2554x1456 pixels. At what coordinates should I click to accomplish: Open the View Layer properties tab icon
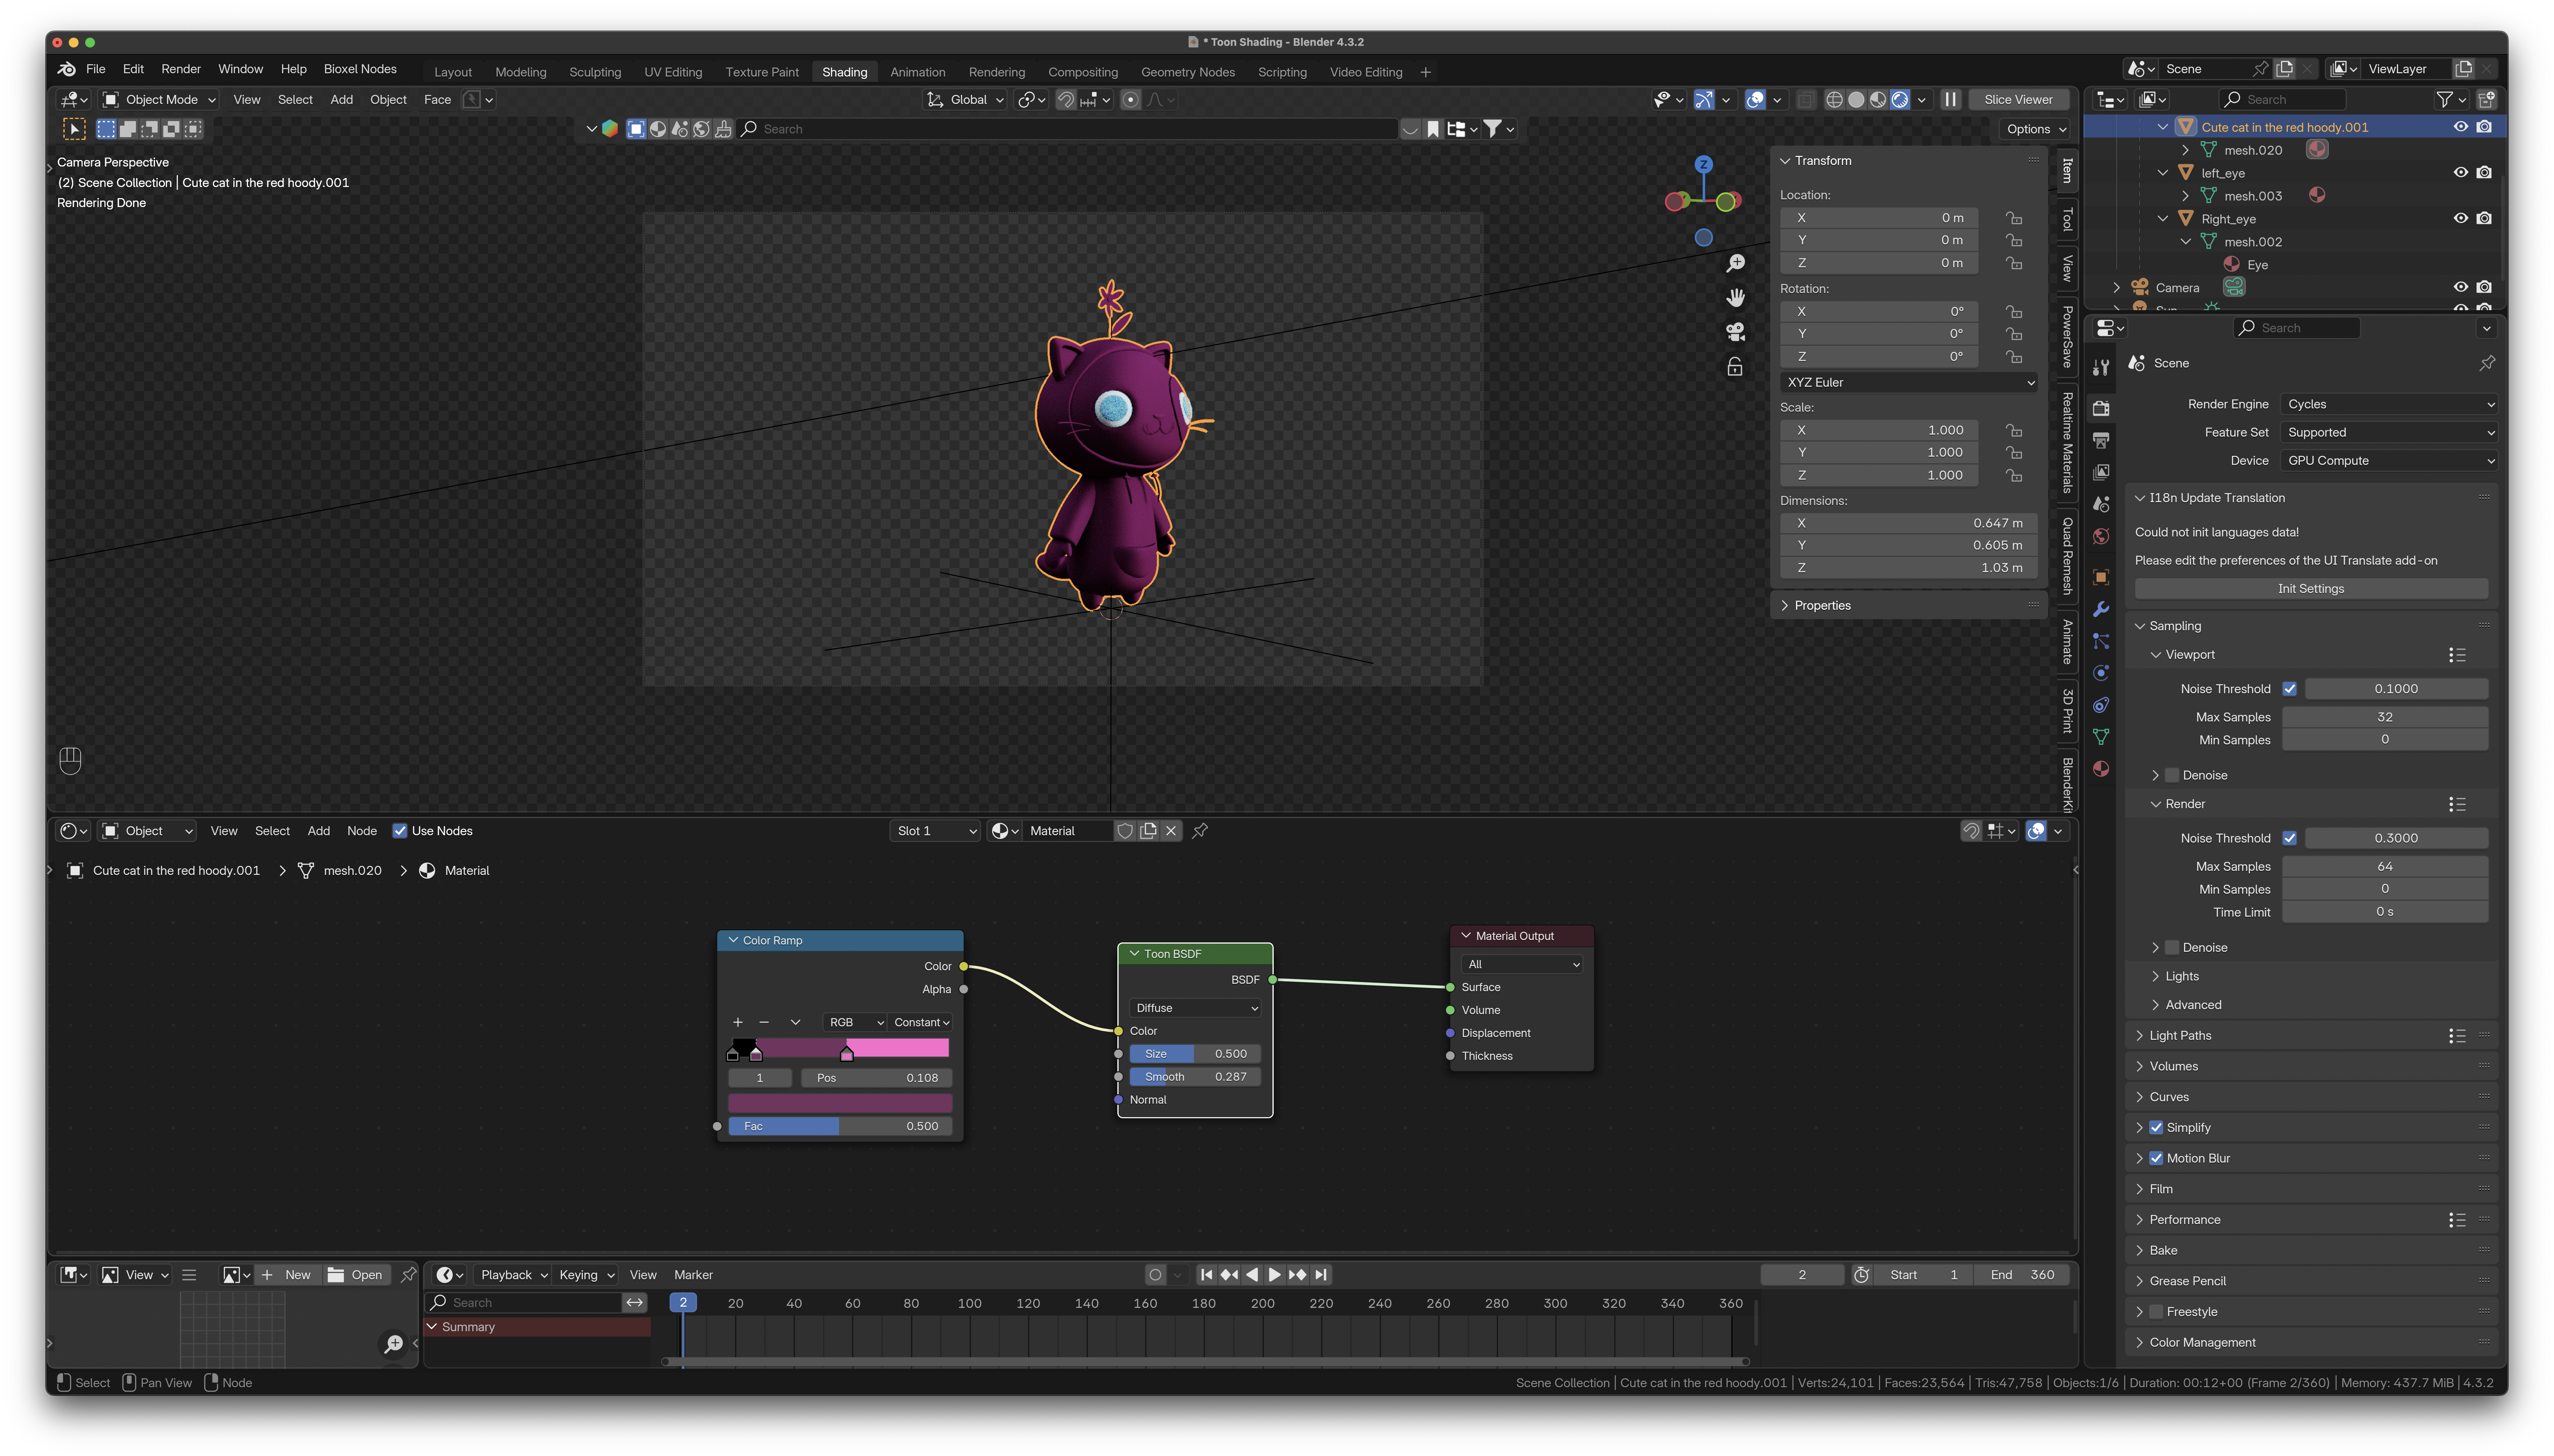point(2101,472)
